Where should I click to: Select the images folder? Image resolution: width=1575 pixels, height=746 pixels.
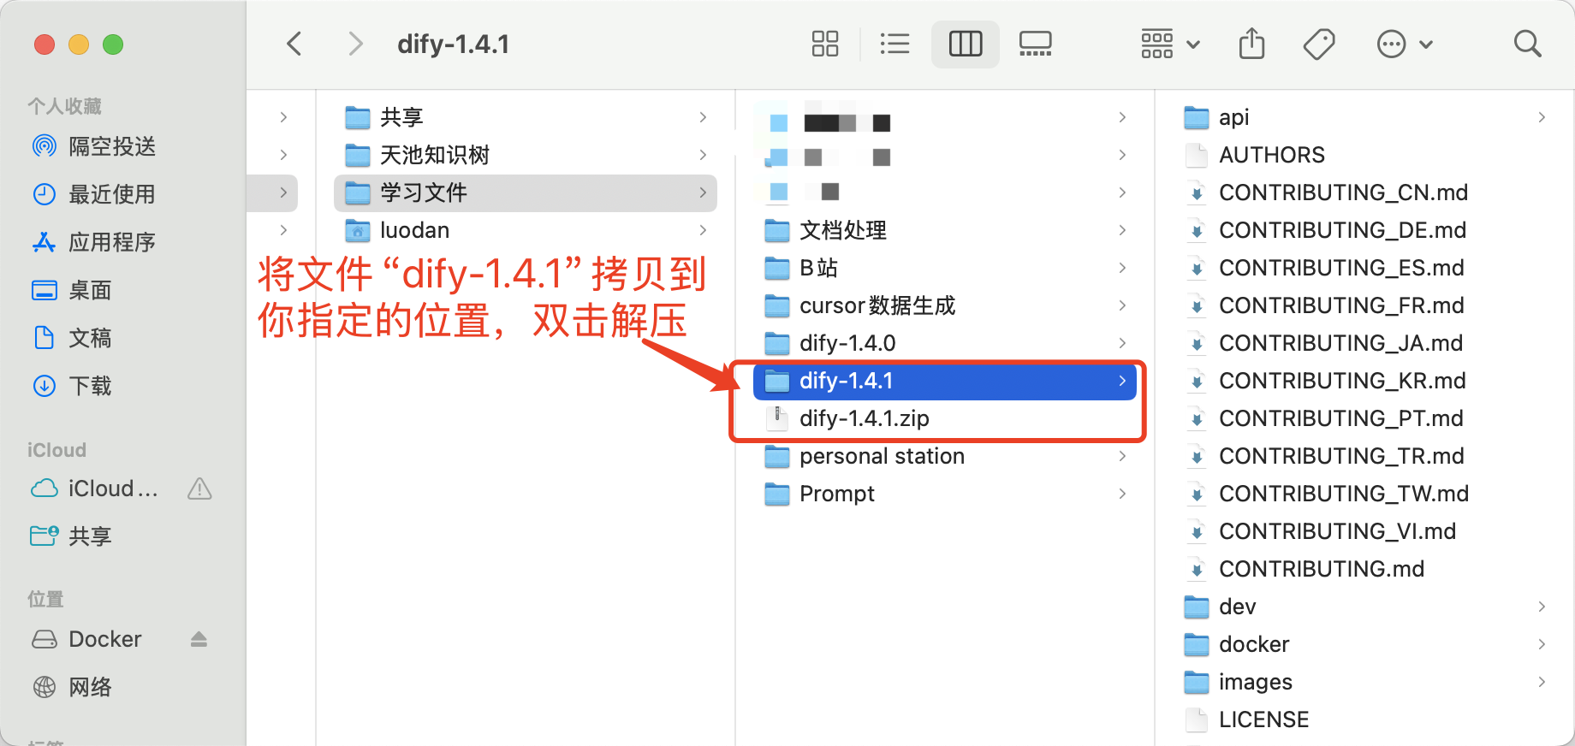coord(1366,682)
